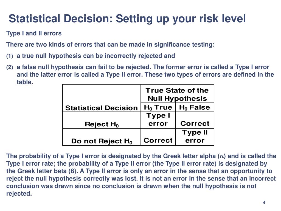Click the "Type II error" table cell
This screenshot has height=211, width=281.
point(195,136)
